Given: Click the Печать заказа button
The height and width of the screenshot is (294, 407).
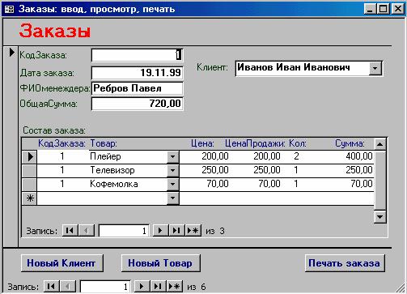Looking at the screenshot, I should click(x=345, y=263).
